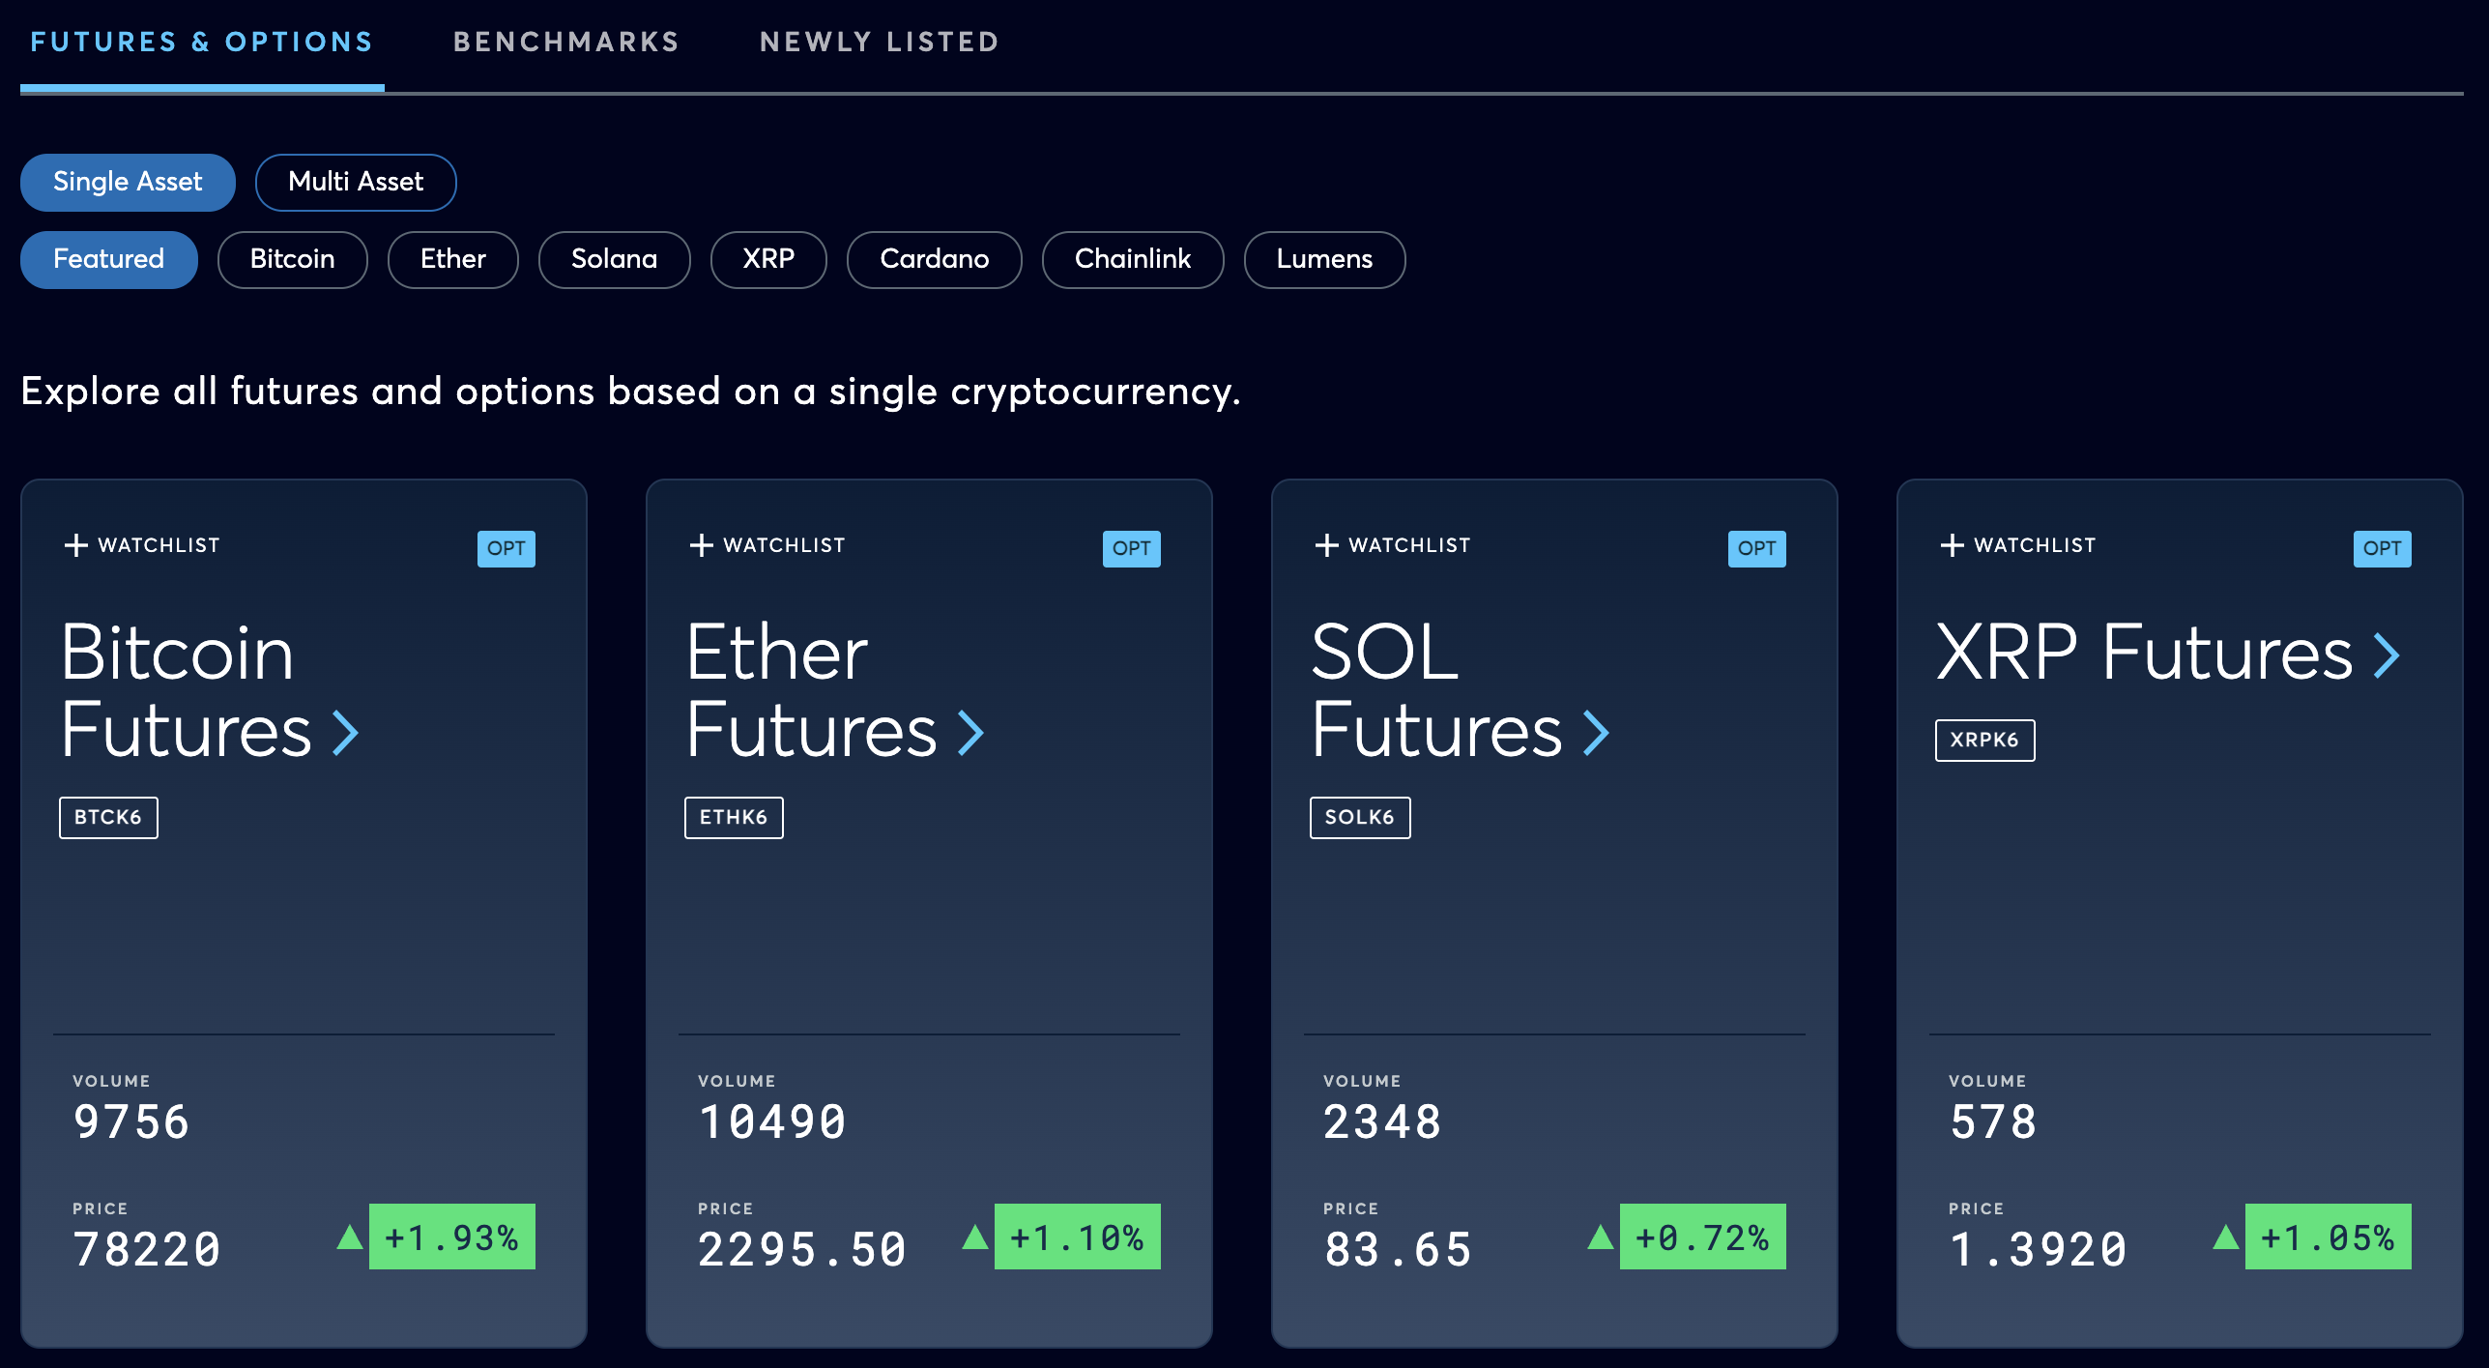Screen dimensions: 2489x1368
Task: Click the BTCK6 contract symbol tag
Action: coord(108,818)
